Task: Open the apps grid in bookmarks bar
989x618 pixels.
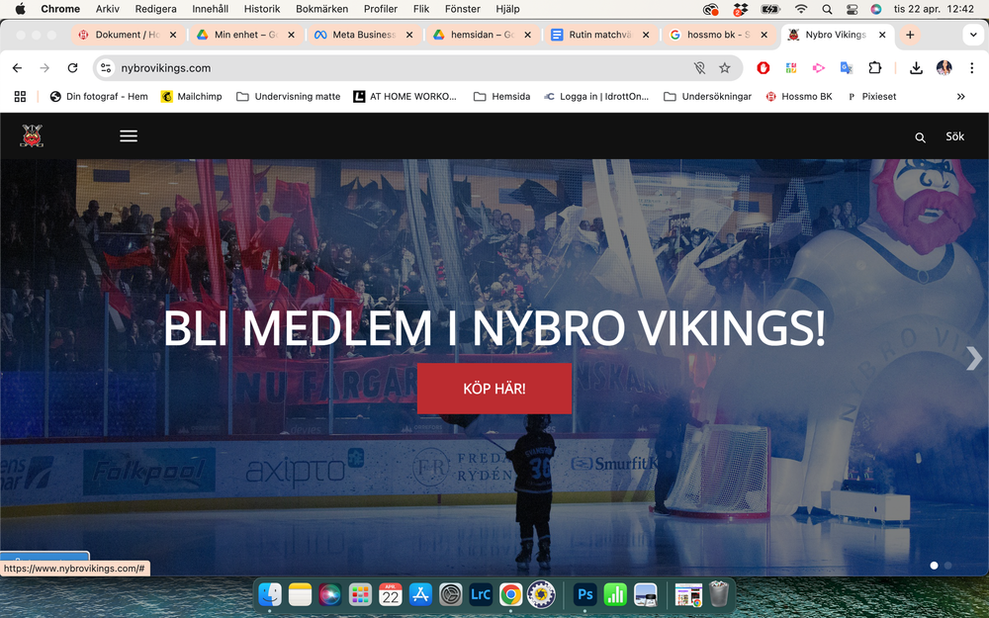Action: [20, 97]
